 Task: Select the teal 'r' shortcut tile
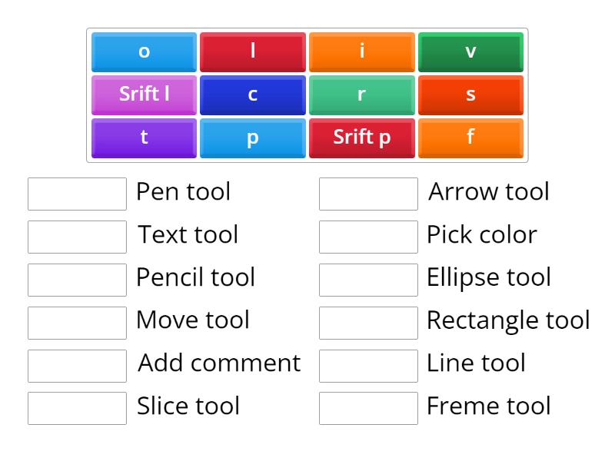click(x=361, y=95)
